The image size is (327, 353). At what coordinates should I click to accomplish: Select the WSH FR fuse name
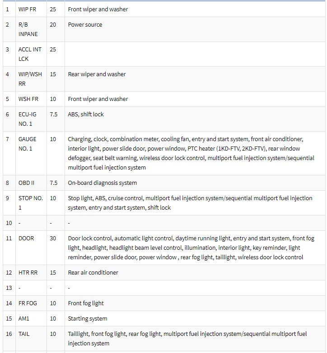coord(28,99)
